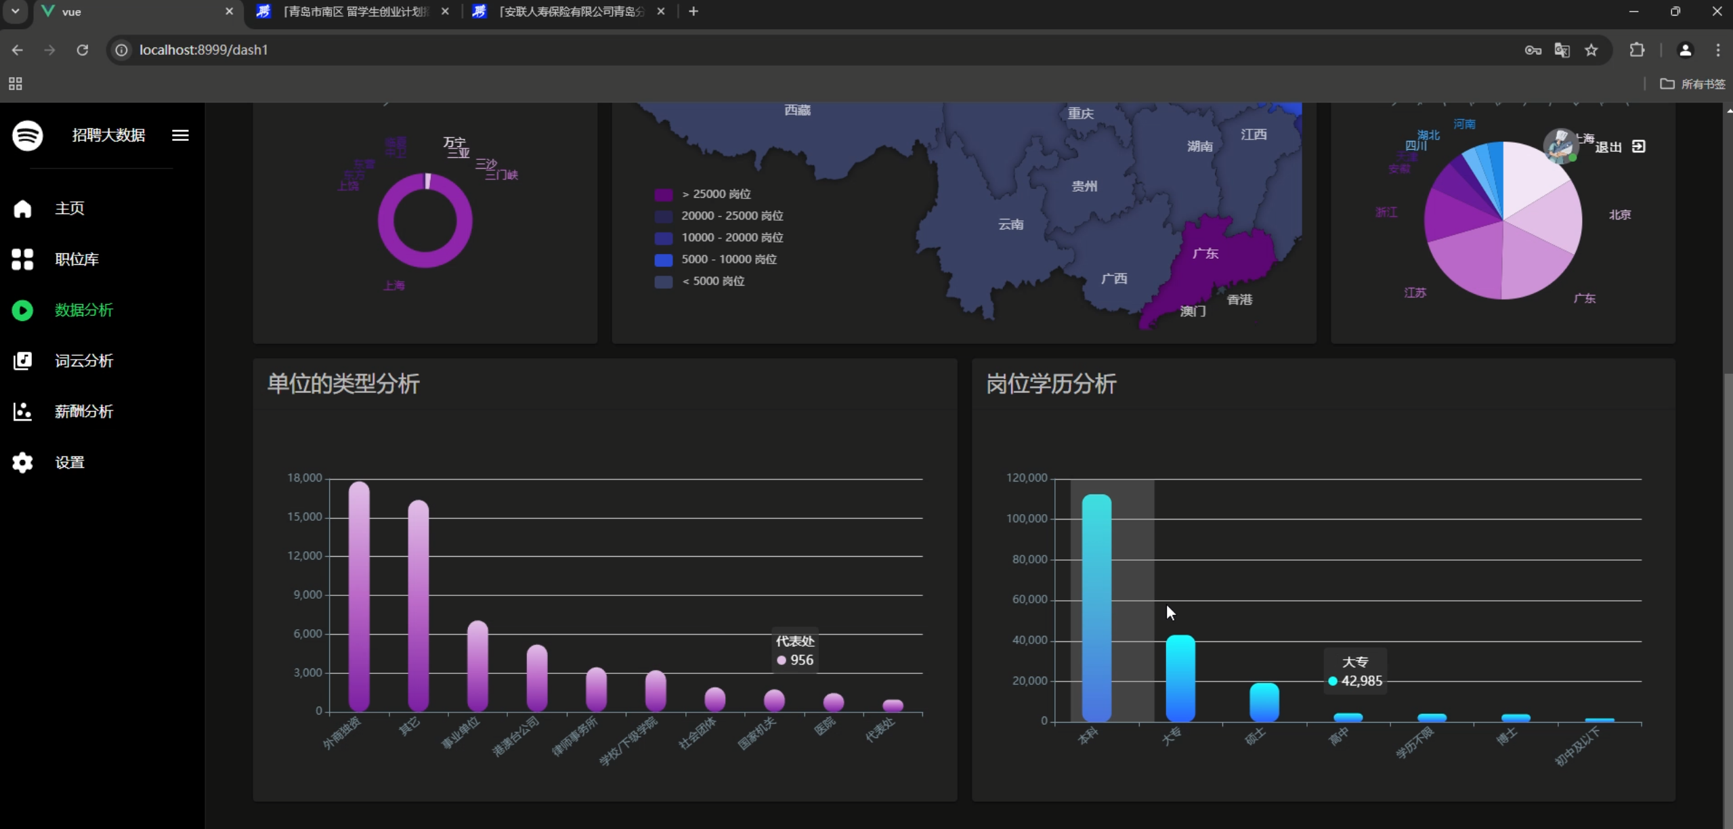Click the 招聘大数据 title text
Image resolution: width=1733 pixels, height=829 pixels.
coord(109,135)
